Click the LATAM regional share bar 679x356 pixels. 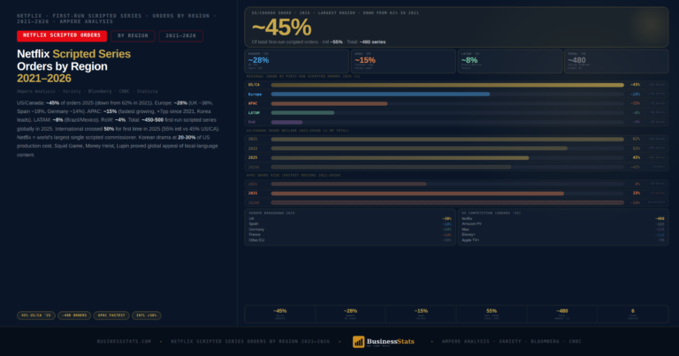[x=302, y=113]
